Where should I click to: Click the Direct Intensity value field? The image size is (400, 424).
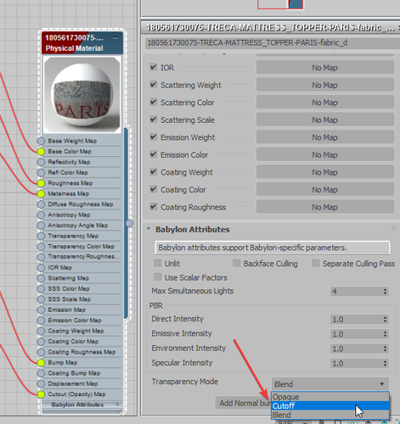point(356,320)
